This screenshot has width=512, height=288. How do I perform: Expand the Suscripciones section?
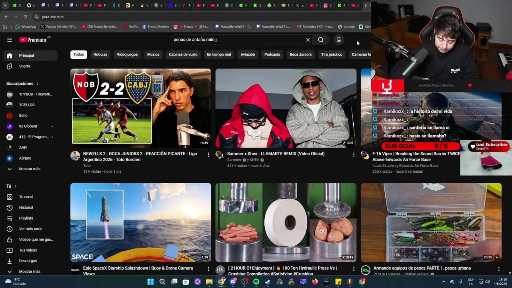click(x=23, y=84)
